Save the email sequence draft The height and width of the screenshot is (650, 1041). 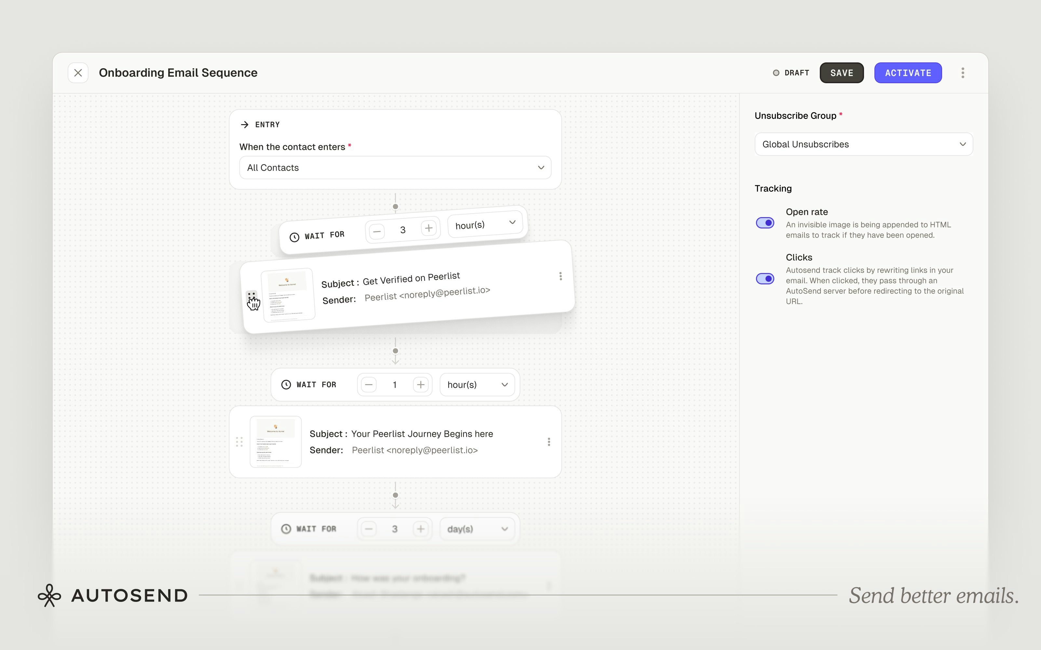[841, 73]
